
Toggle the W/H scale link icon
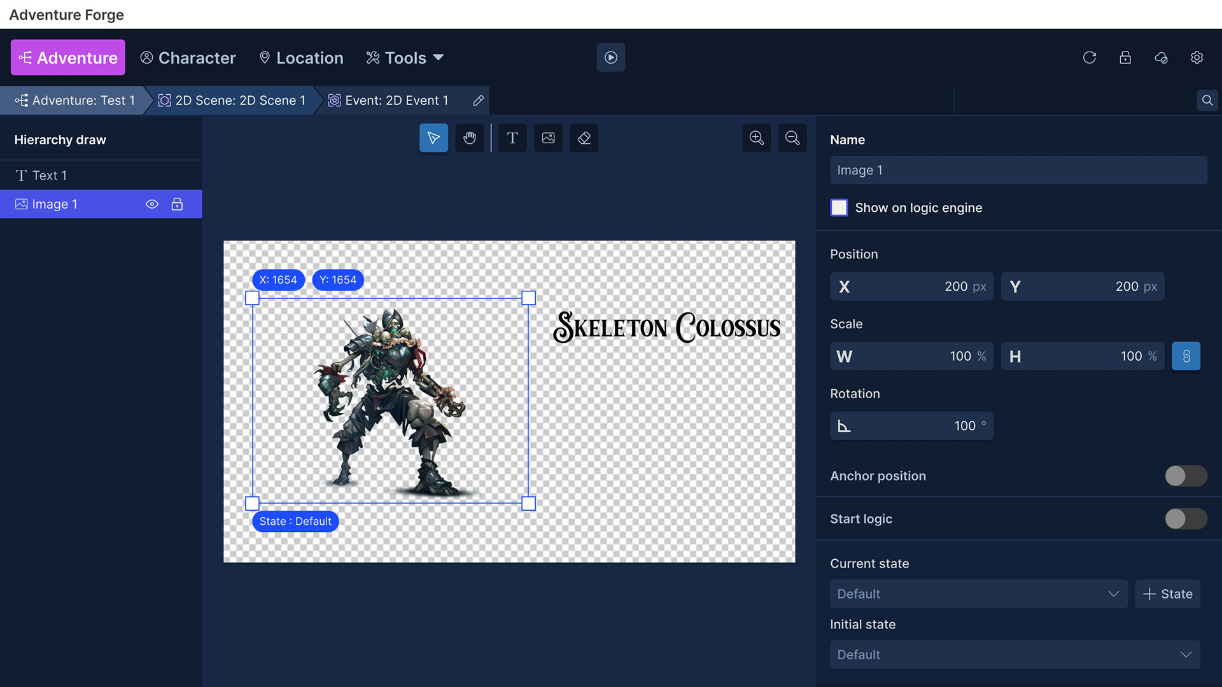[1186, 356]
